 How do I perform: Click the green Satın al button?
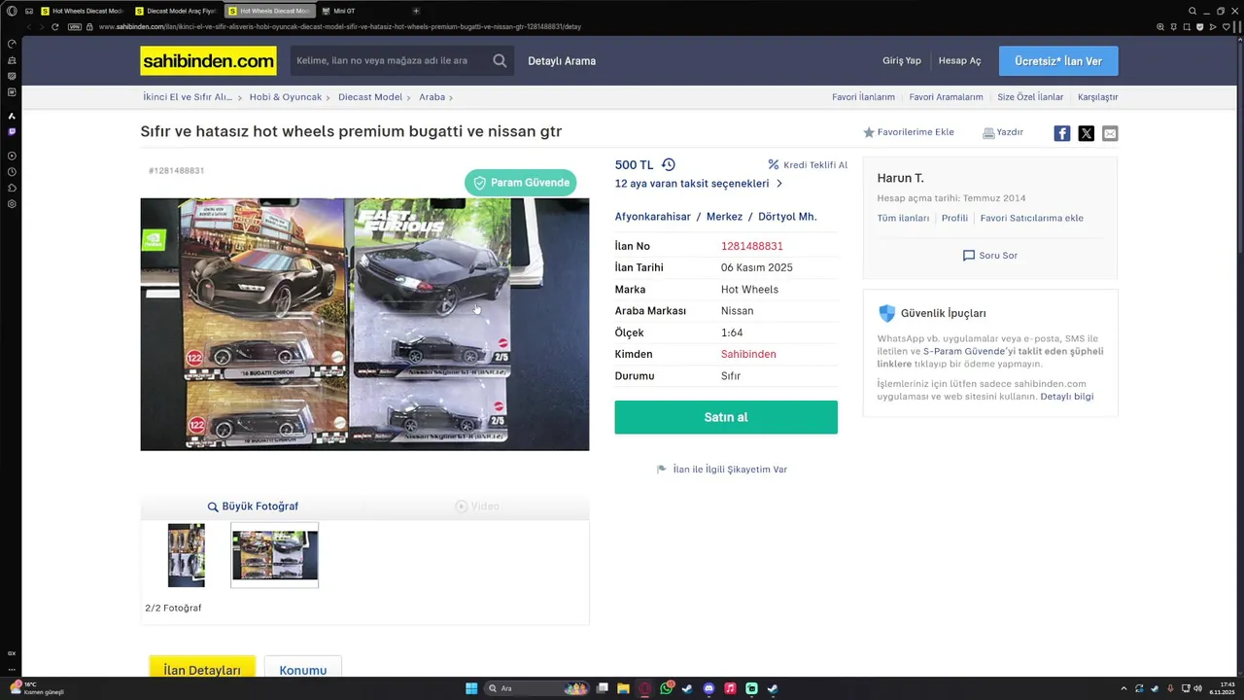(726, 417)
